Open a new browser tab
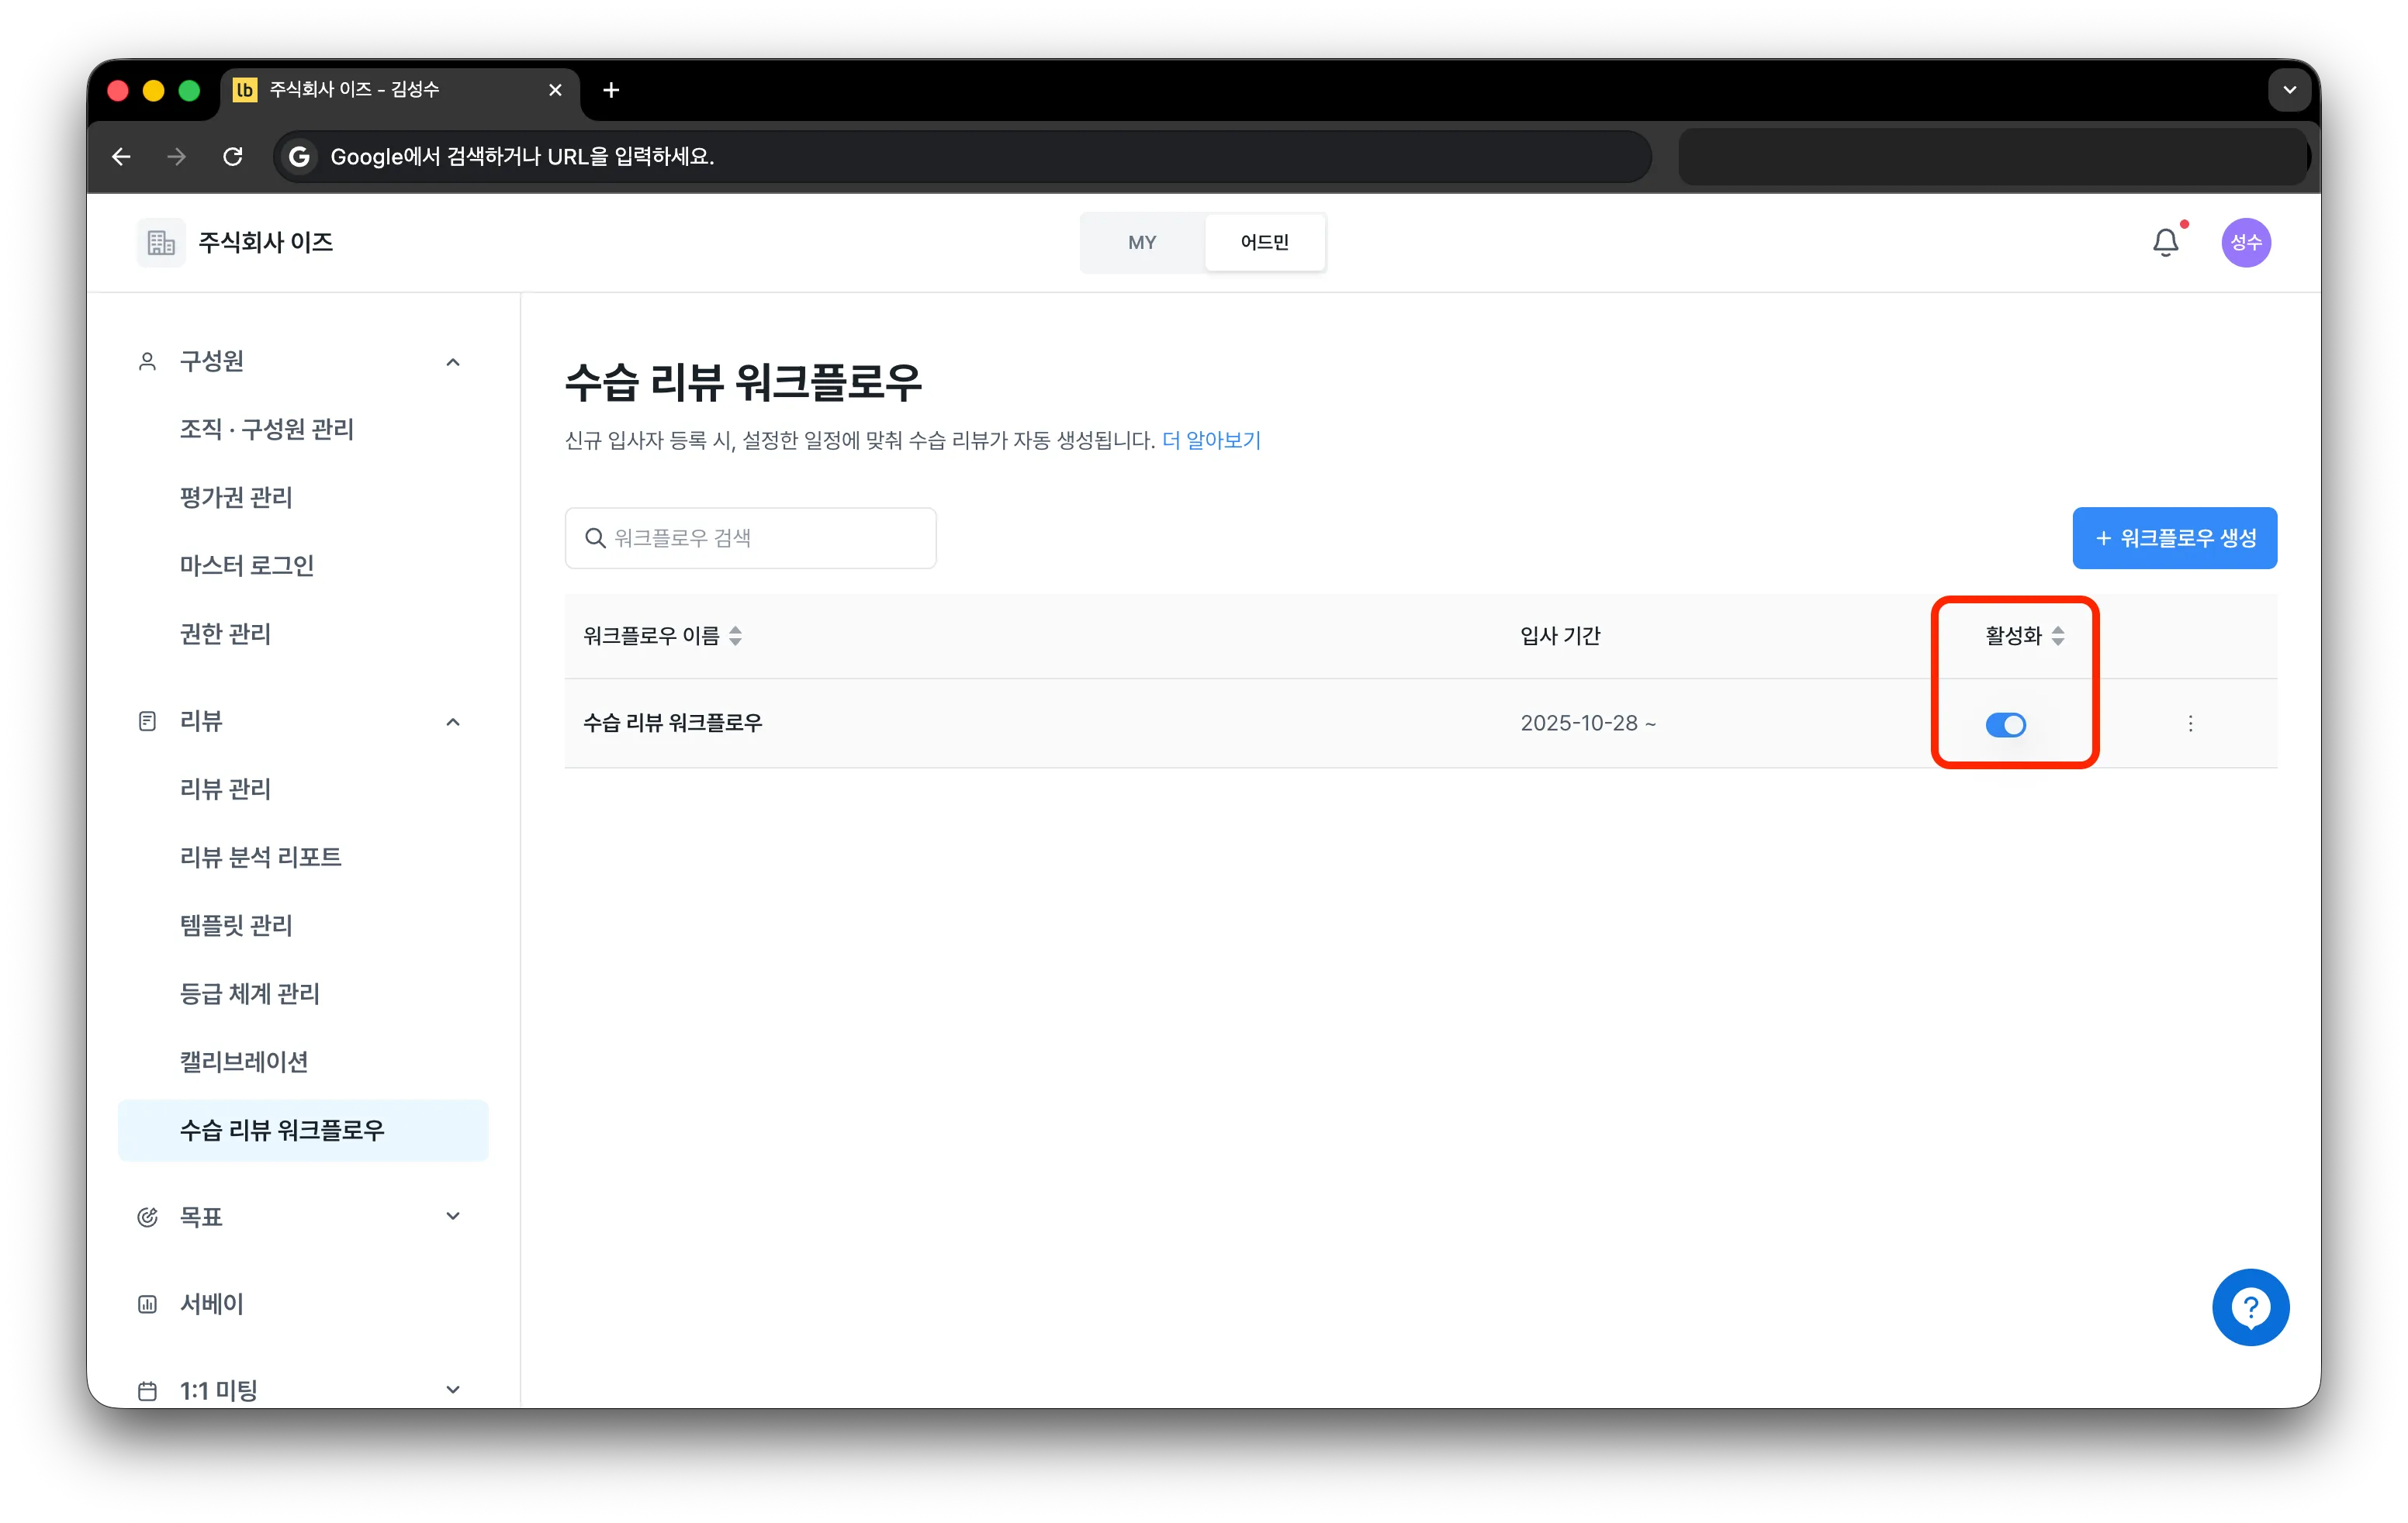Screen dimensions: 2408x1523 (611, 90)
